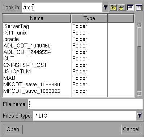Select the *.LIC file type box
144x137 pixels.
pyautogui.click(x=85, y=116)
